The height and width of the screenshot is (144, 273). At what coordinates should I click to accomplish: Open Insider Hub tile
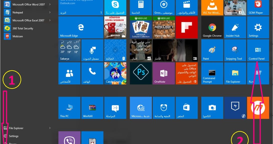[x=235, y=27]
